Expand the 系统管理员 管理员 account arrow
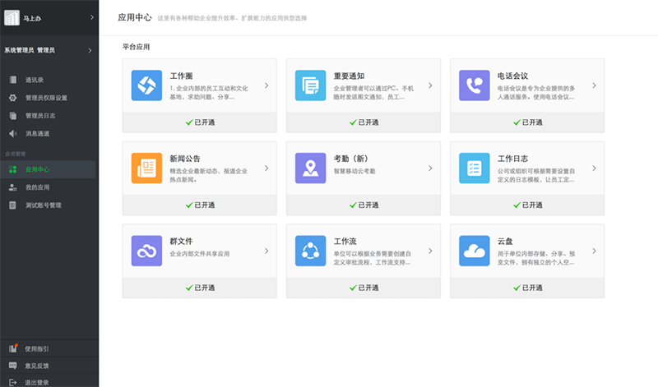This screenshot has height=387, width=658. click(x=90, y=50)
